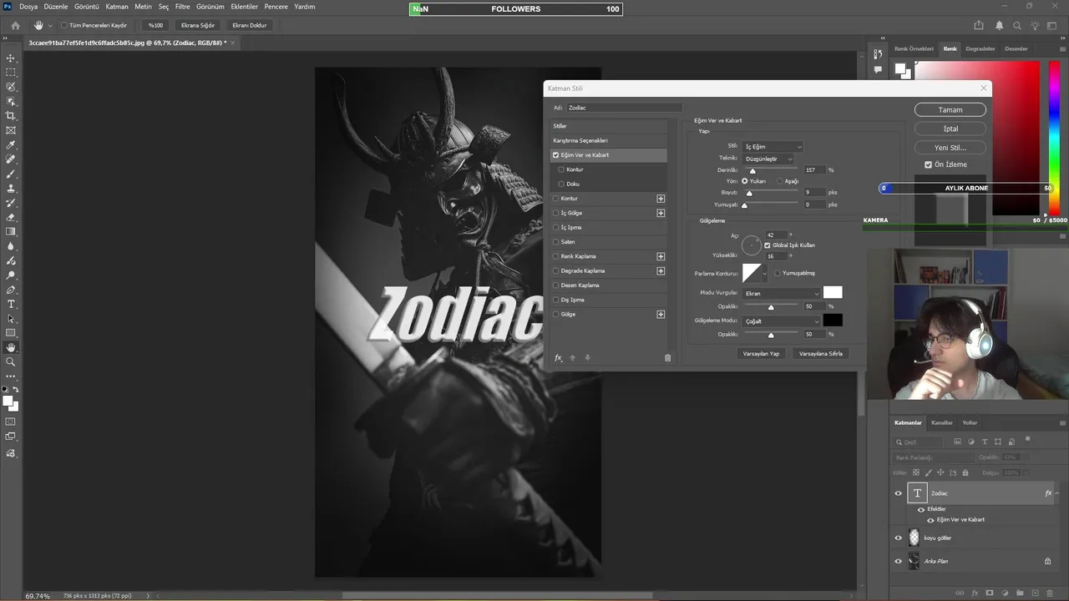Click the trash icon in Katman Stili
Image resolution: width=1069 pixels, height=601 pixels.
667,358
